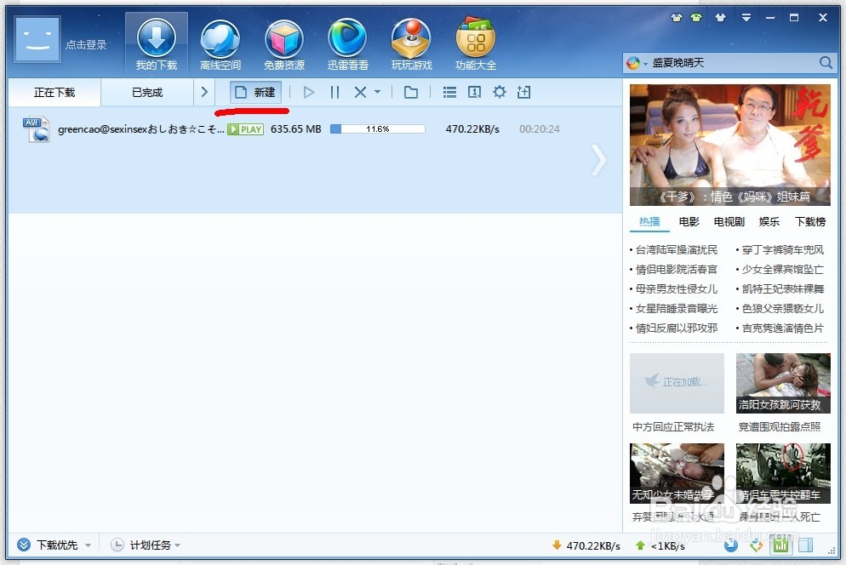Start download with the play toolbar icon
This screenshot has height=565, width=846.
pyautogui.click(x=309, y=92)
